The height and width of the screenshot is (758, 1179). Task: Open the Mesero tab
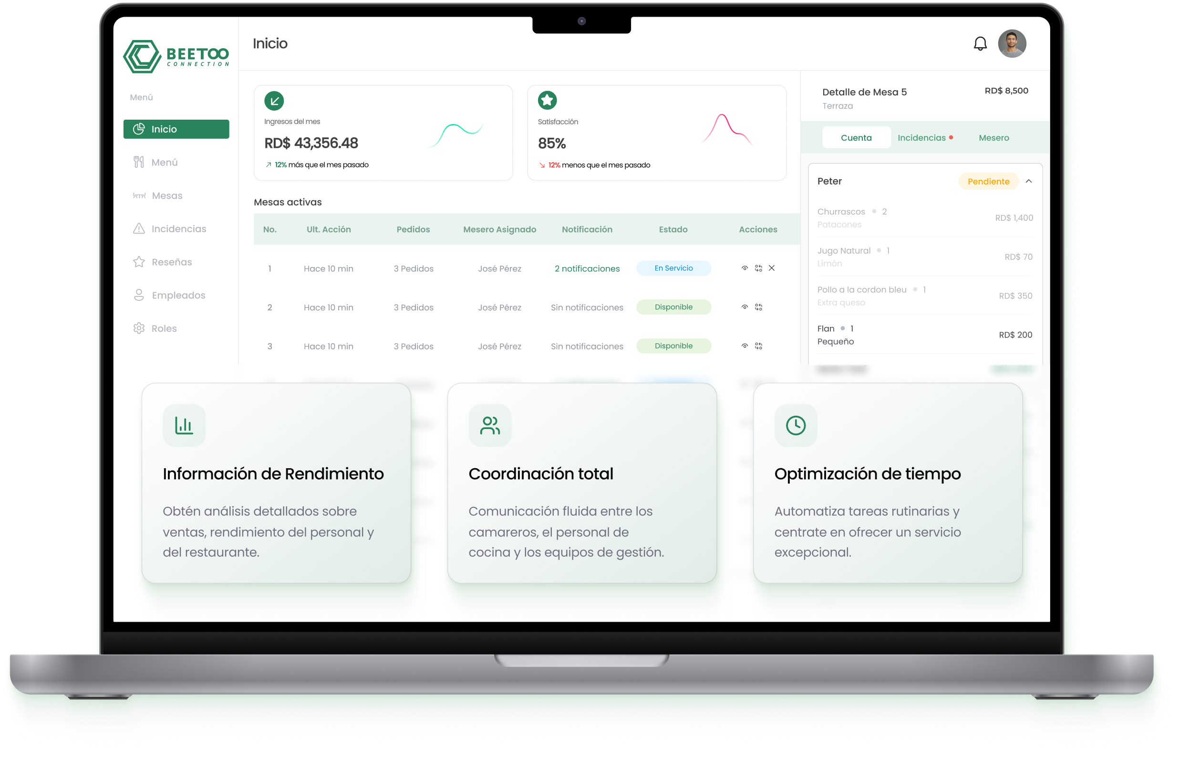[x=994, y=137]
